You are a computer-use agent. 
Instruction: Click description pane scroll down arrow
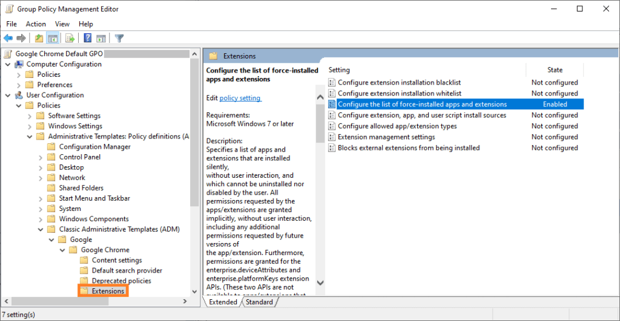(320, 283)
